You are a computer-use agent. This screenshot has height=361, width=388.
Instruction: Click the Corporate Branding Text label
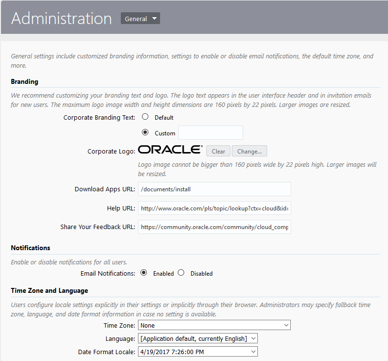click(99, 118)
